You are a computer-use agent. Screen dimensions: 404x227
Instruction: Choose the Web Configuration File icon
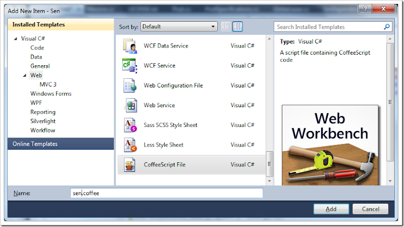pos(130,85)
